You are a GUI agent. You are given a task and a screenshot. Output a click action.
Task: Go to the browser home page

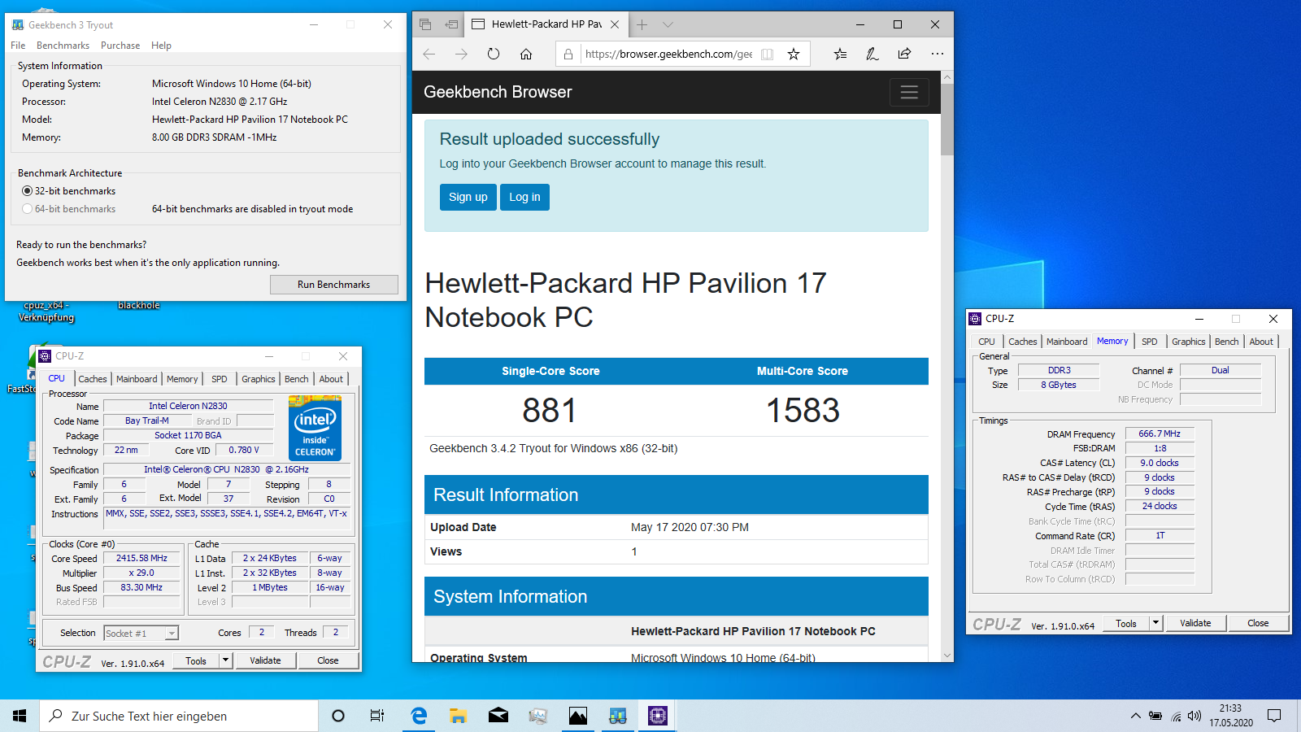526,54
